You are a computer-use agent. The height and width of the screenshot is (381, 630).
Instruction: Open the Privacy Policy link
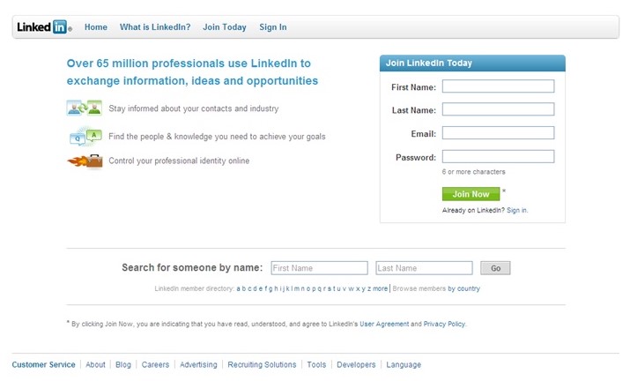(x=444, y=324)
